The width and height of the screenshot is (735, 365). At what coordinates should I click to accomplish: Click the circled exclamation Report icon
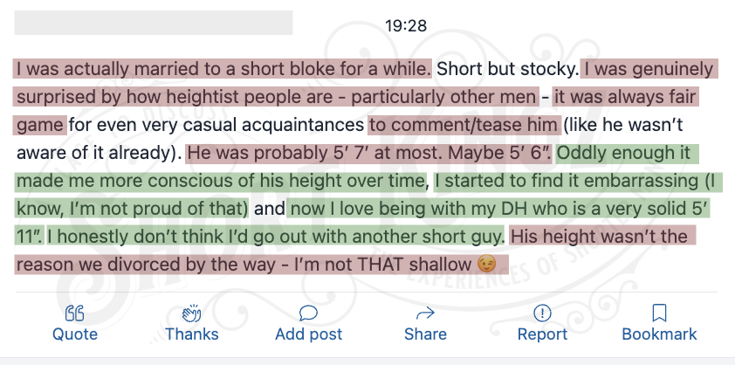click(x=542, y=313)
